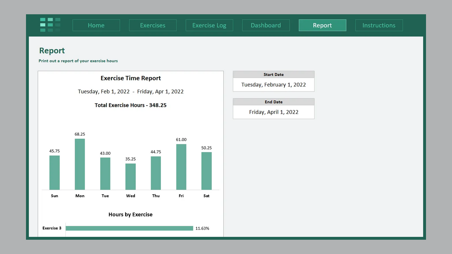
Task: Select the Start Date header cell
Action: tap(273, 74)
